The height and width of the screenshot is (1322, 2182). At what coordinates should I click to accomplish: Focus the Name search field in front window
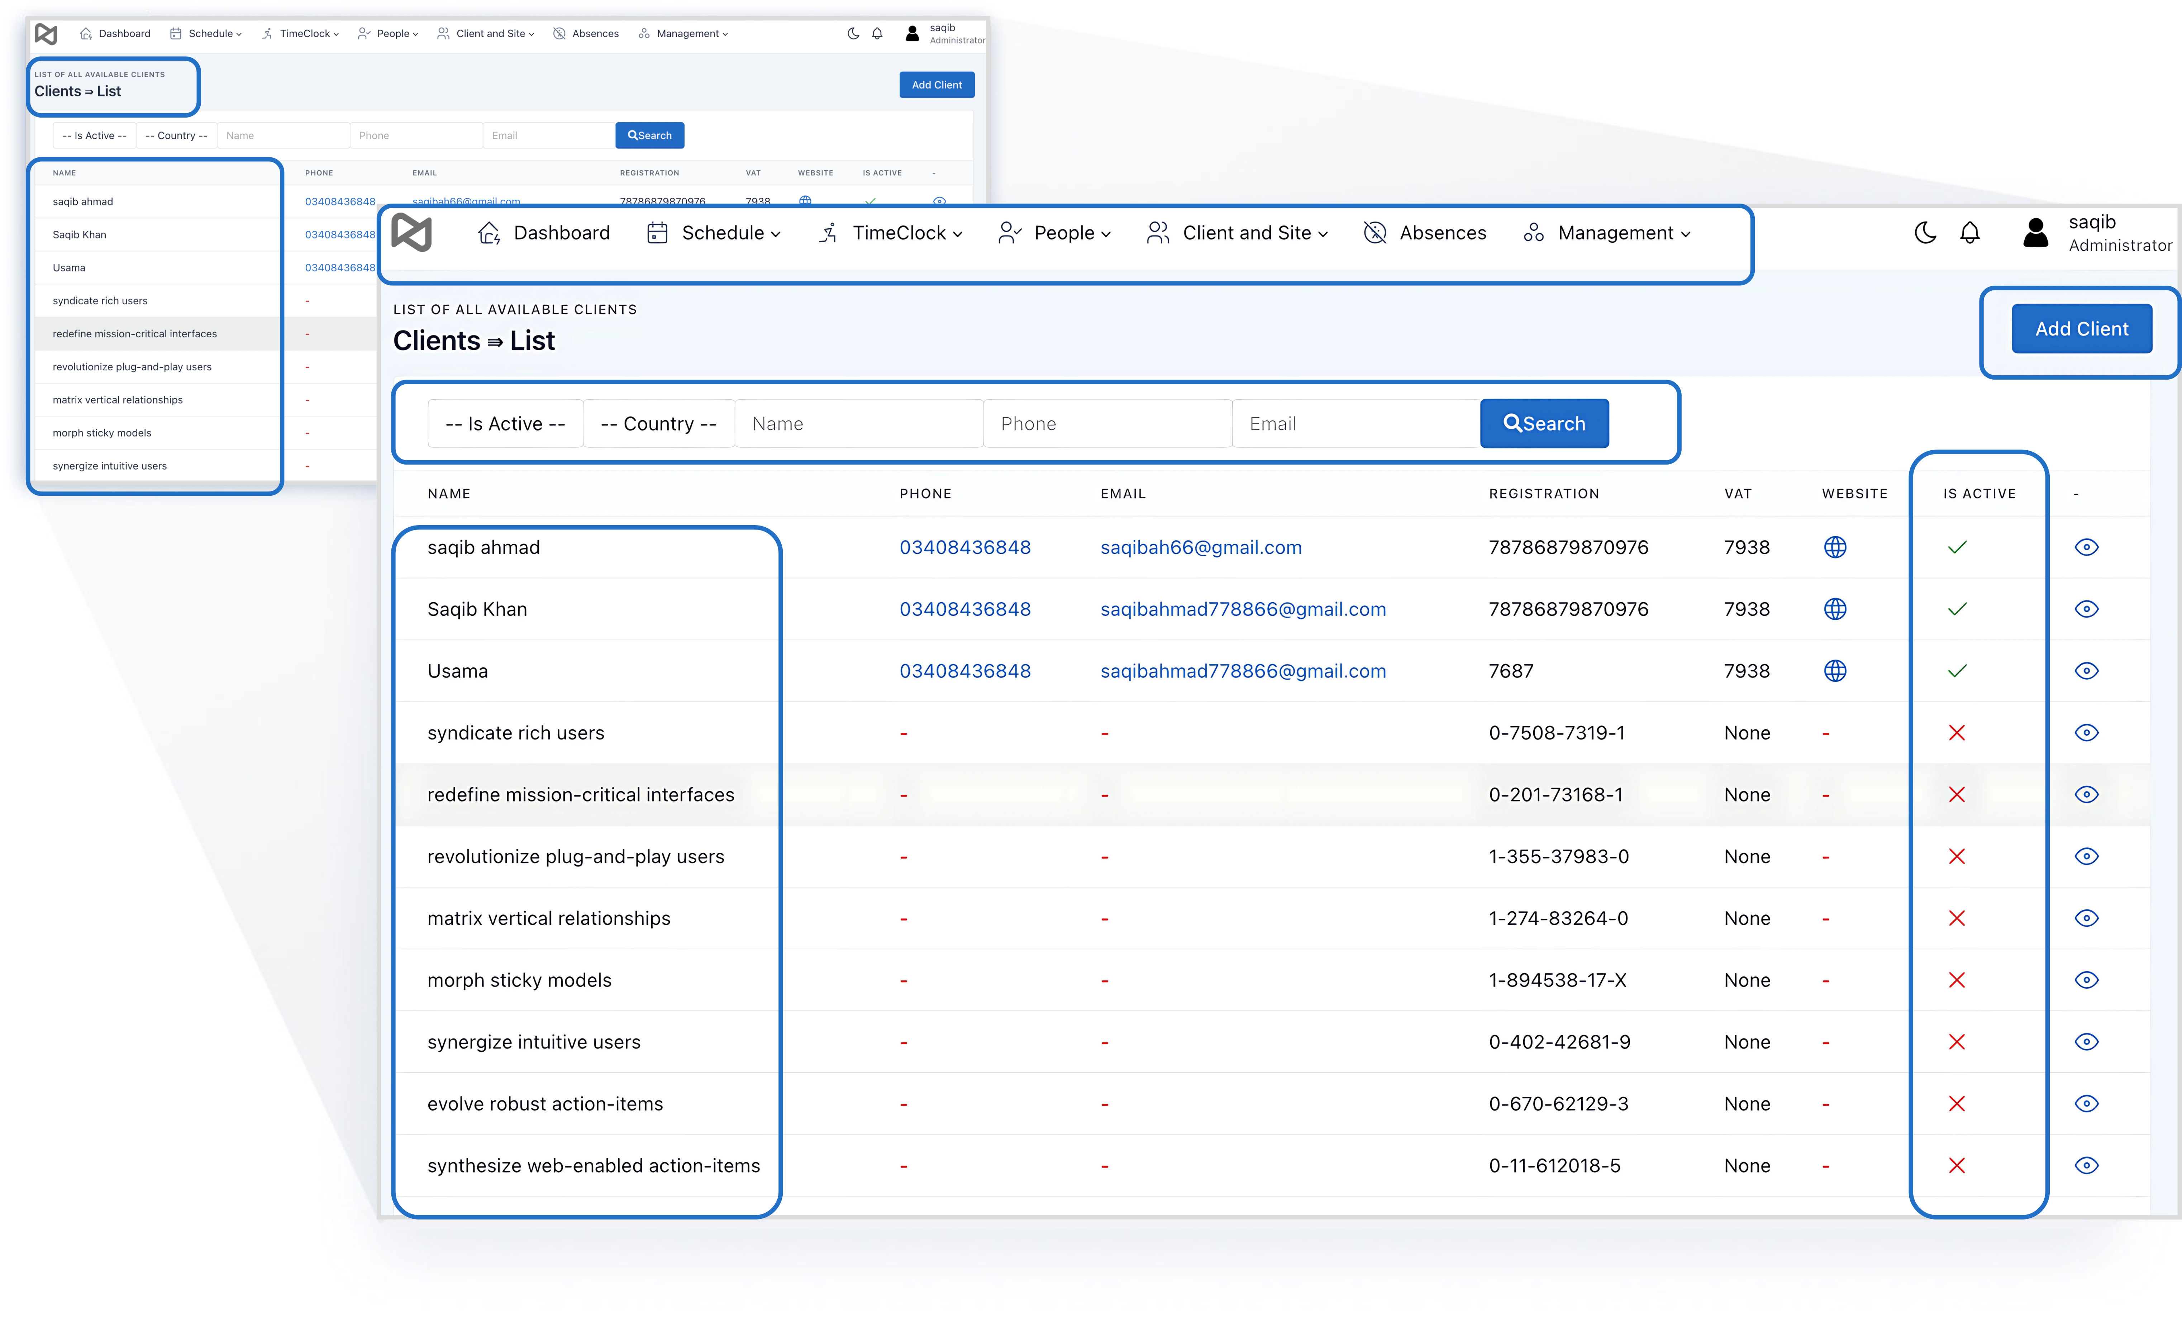(859, 424)
